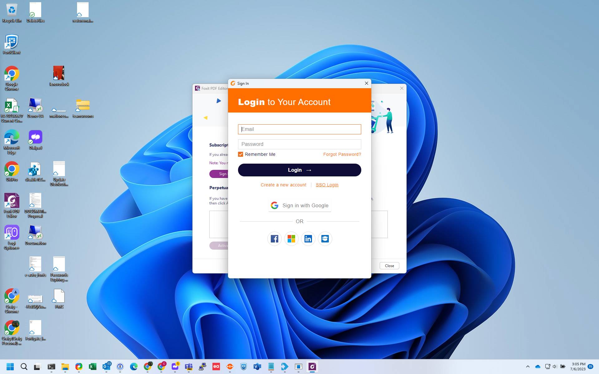This screenshot has width=599, height=374.
Task: Open the Recycle Bin desktop icon
Action: [x=12, y=12]
